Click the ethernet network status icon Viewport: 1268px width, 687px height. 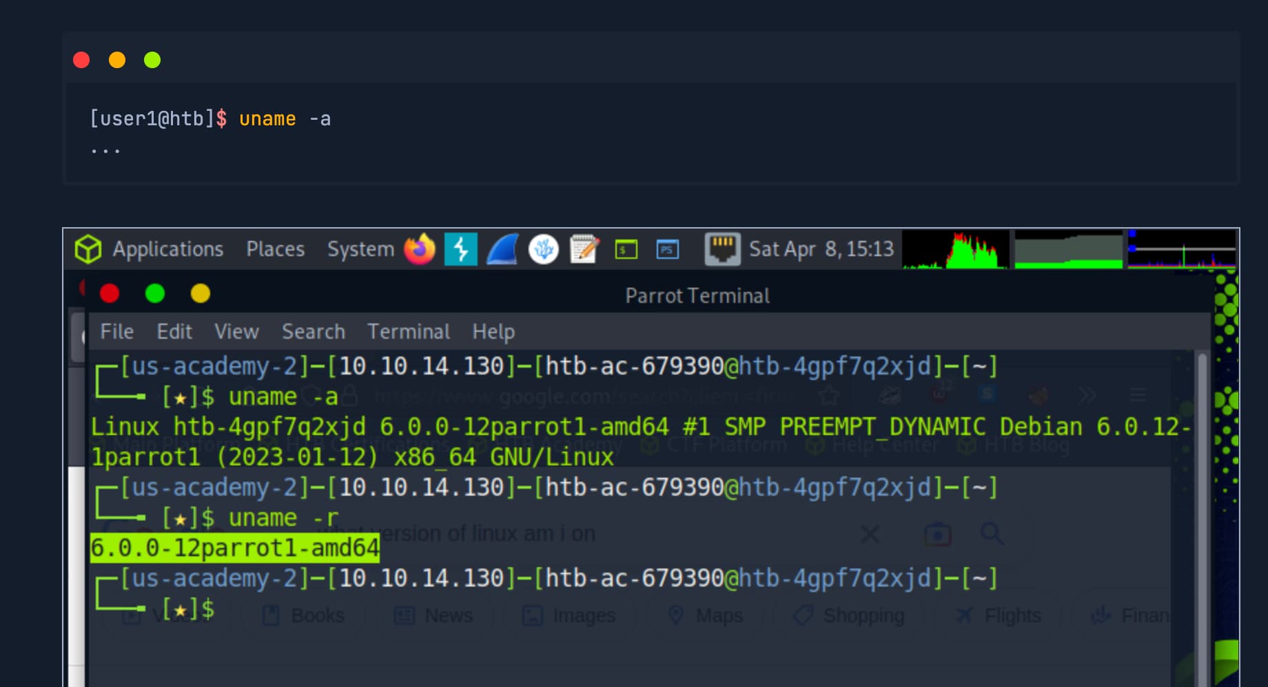tap(722, 249)
